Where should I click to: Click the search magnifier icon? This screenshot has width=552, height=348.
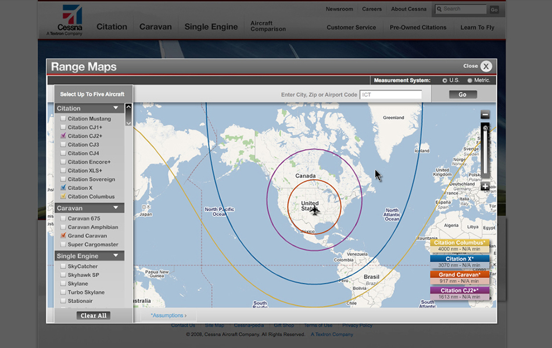pos(439,9)
